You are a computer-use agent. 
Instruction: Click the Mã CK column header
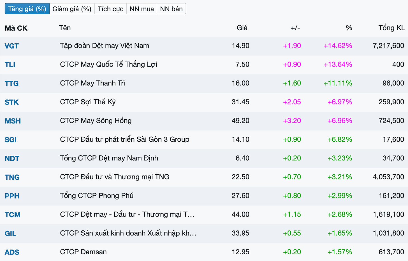click(x=16, y=28)
